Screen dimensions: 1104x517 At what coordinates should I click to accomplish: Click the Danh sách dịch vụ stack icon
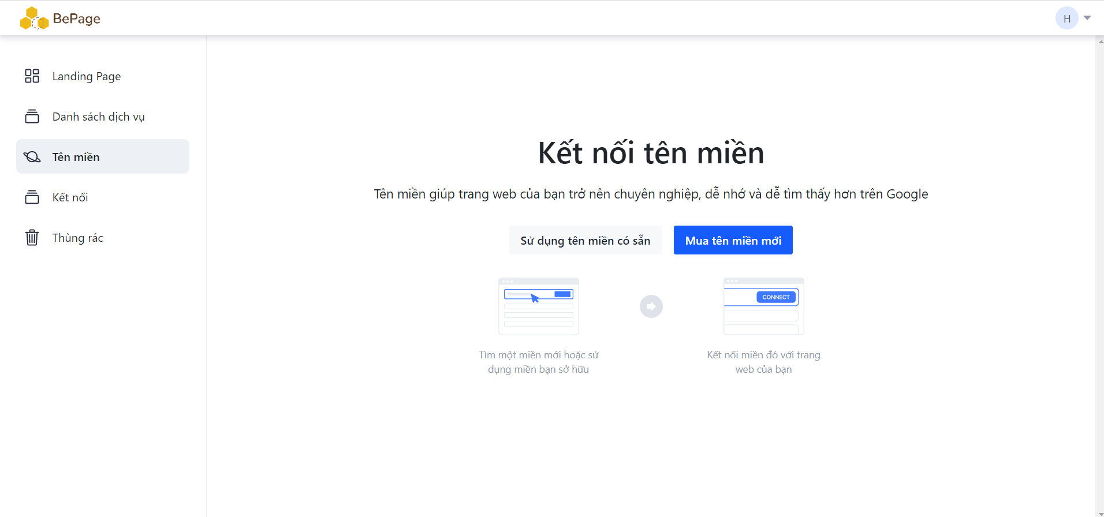tap(32, 117)
